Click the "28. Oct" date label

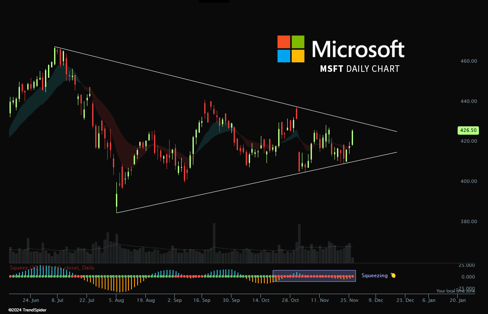click(x=290, y=300)
